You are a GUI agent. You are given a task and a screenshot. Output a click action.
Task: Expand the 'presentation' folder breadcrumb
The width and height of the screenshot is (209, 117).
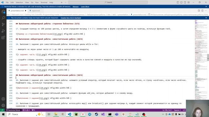click(x=123, y=15)
